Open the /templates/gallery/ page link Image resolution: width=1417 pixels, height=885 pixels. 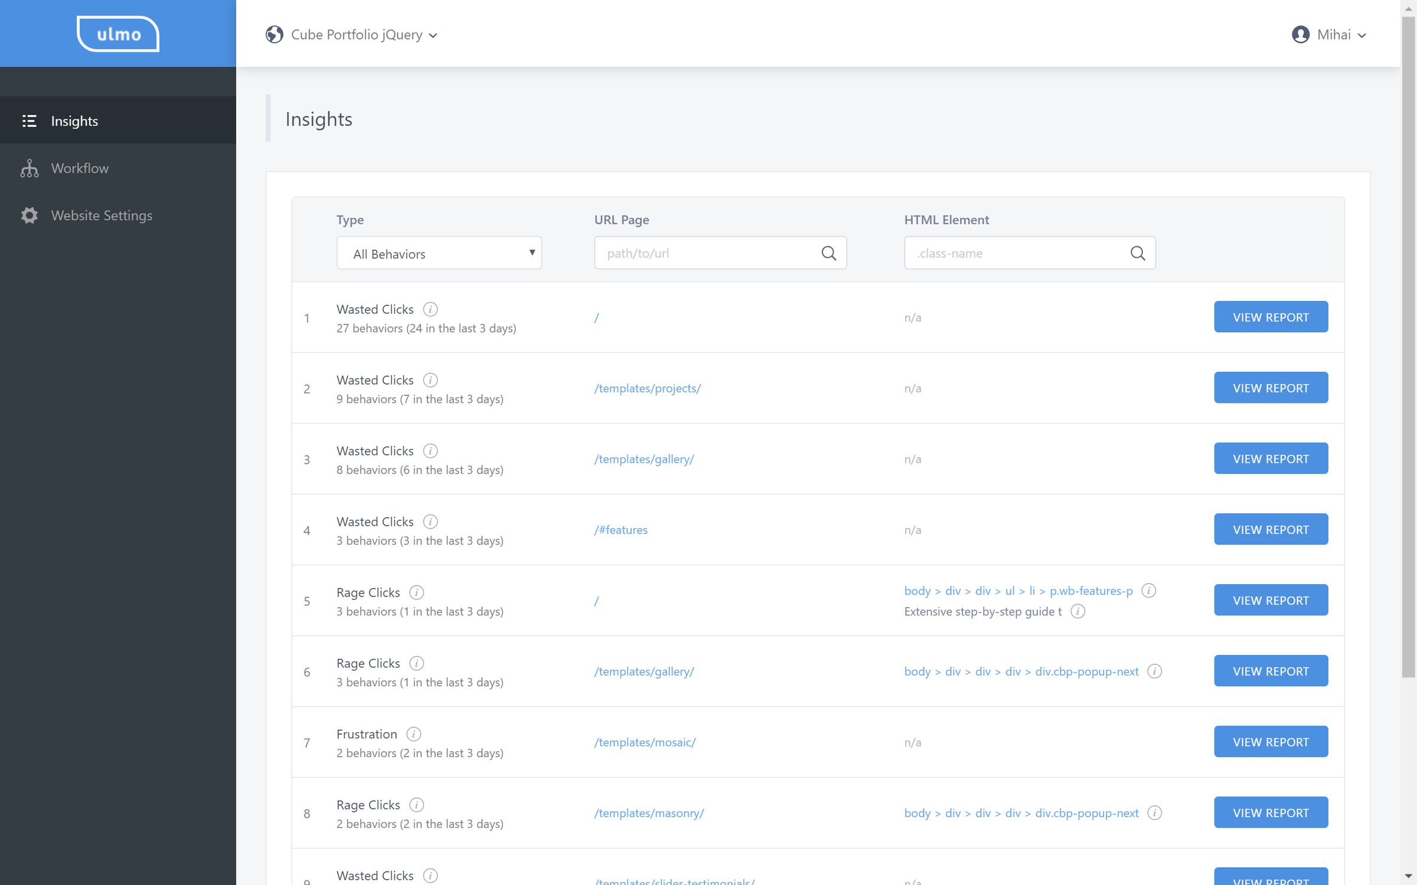644,458
